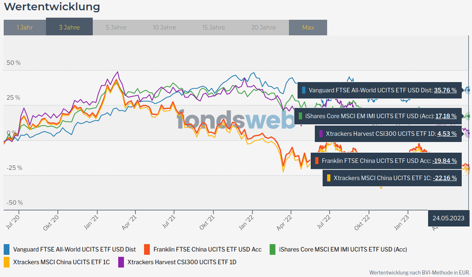Click the purple legend swatch for Xtrackers Harvest CSI300
472x277 pixels.
point(121,261)
